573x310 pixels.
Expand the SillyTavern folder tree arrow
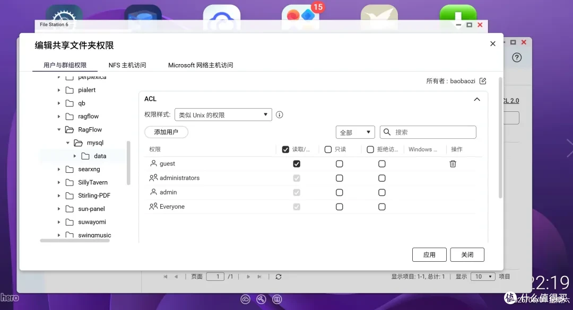click(59, 183)
